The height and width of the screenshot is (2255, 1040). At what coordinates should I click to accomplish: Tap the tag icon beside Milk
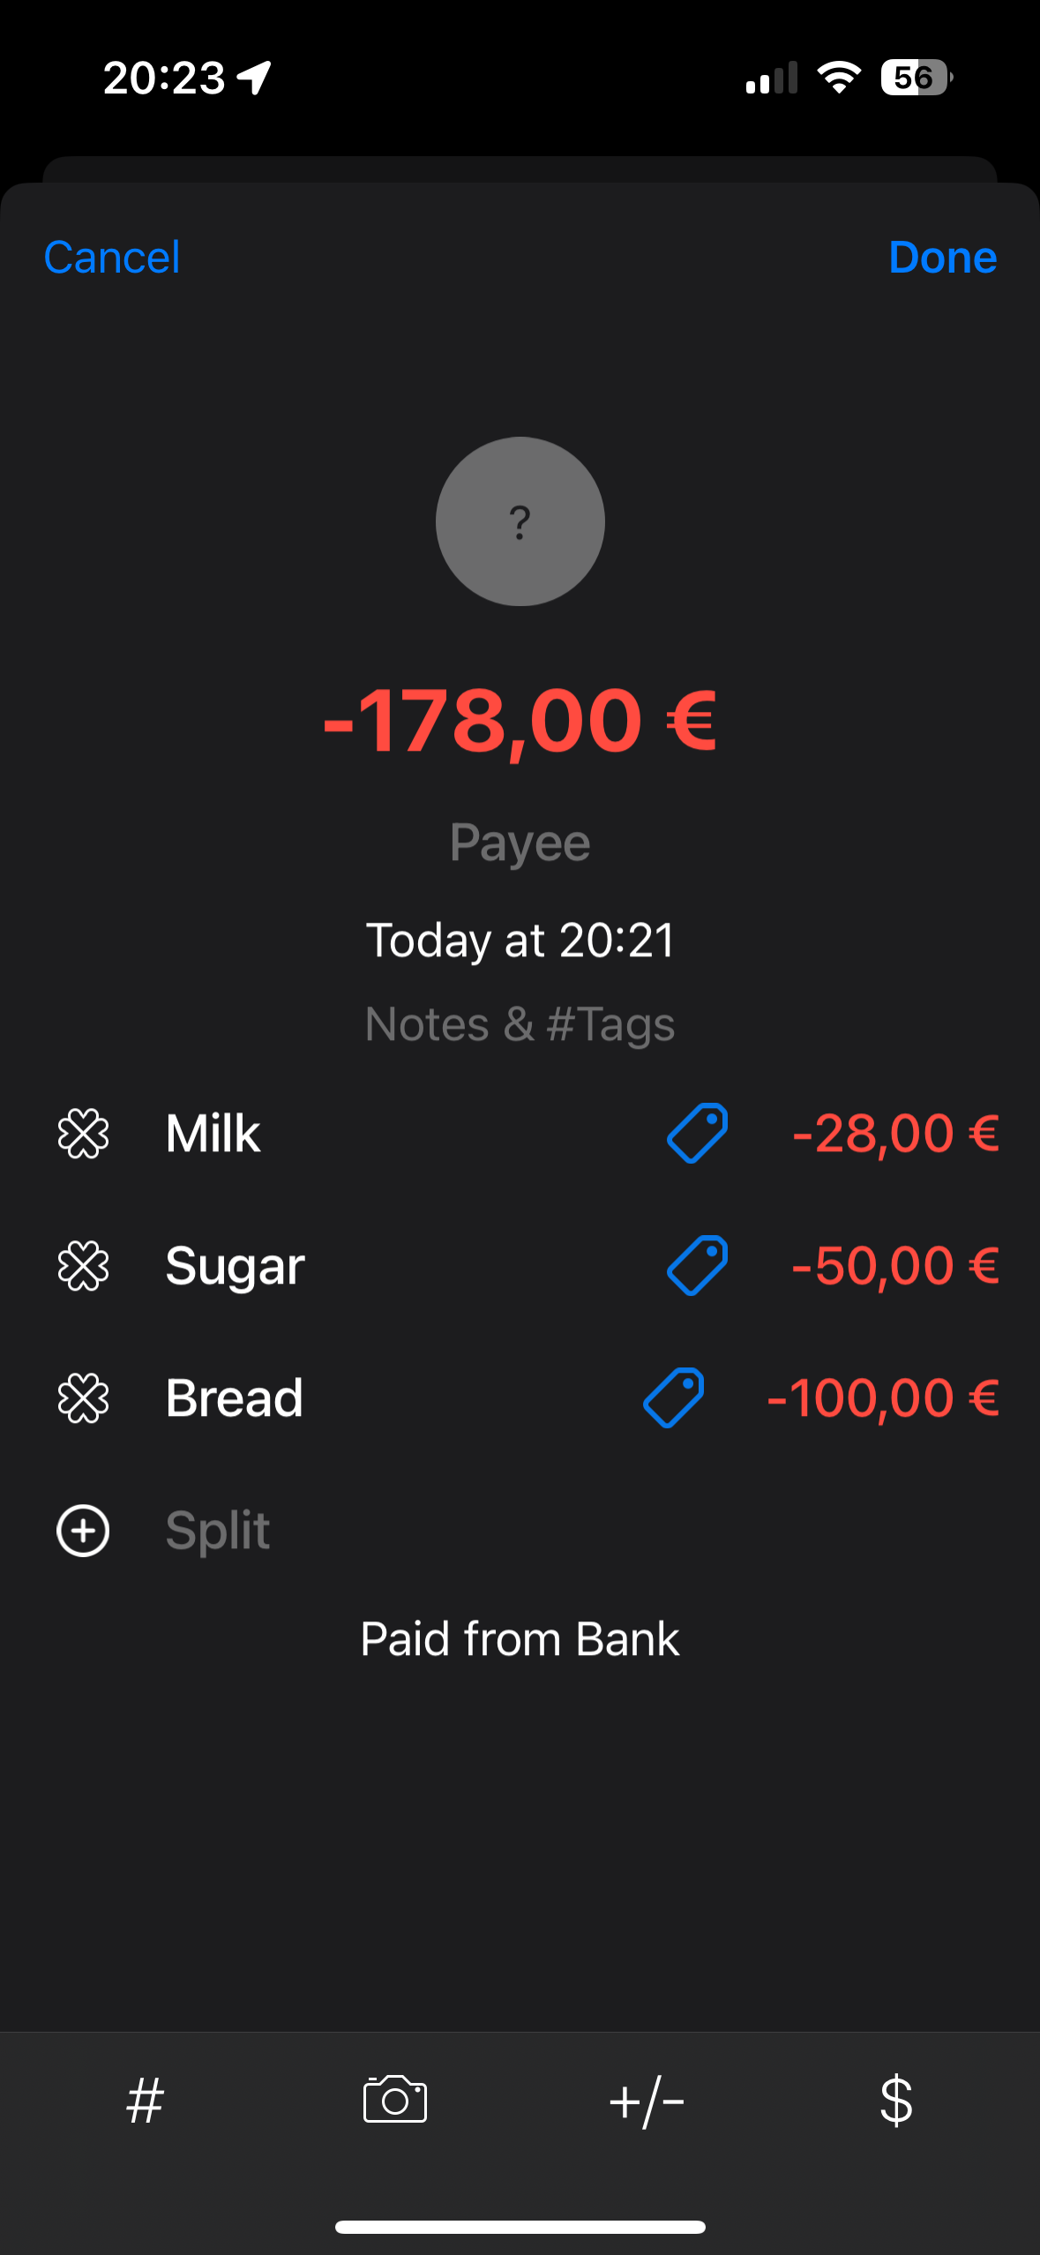tap(697, 1133)
